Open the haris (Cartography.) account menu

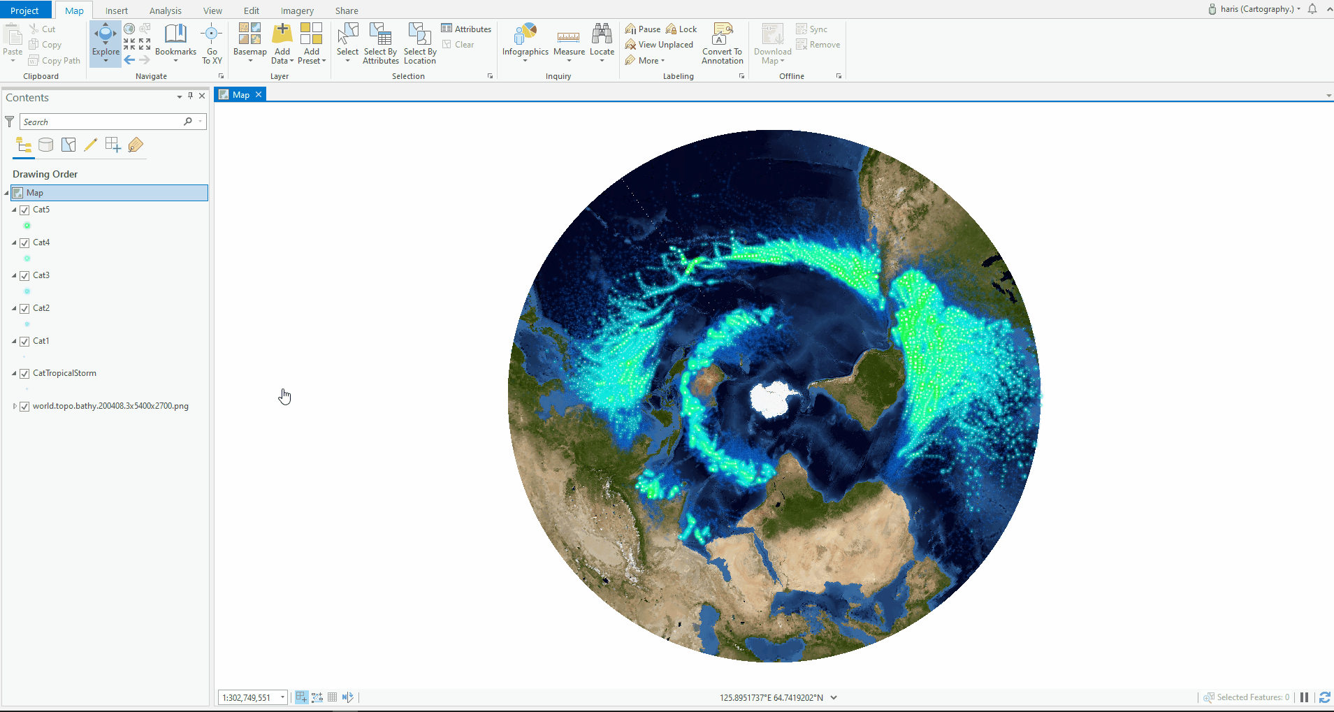1255,9
